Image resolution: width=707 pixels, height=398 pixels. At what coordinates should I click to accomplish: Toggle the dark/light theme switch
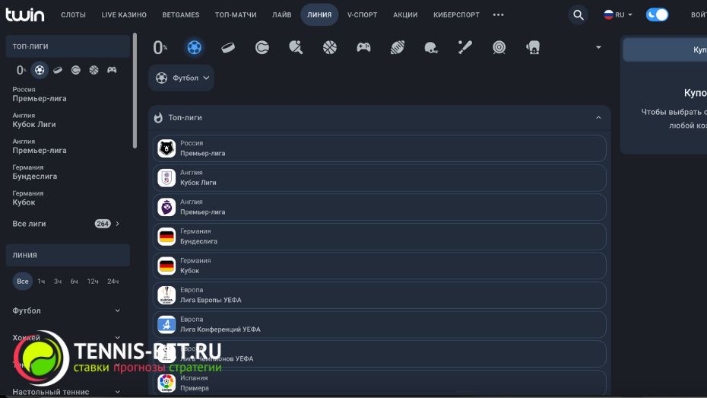click(657, 15)
